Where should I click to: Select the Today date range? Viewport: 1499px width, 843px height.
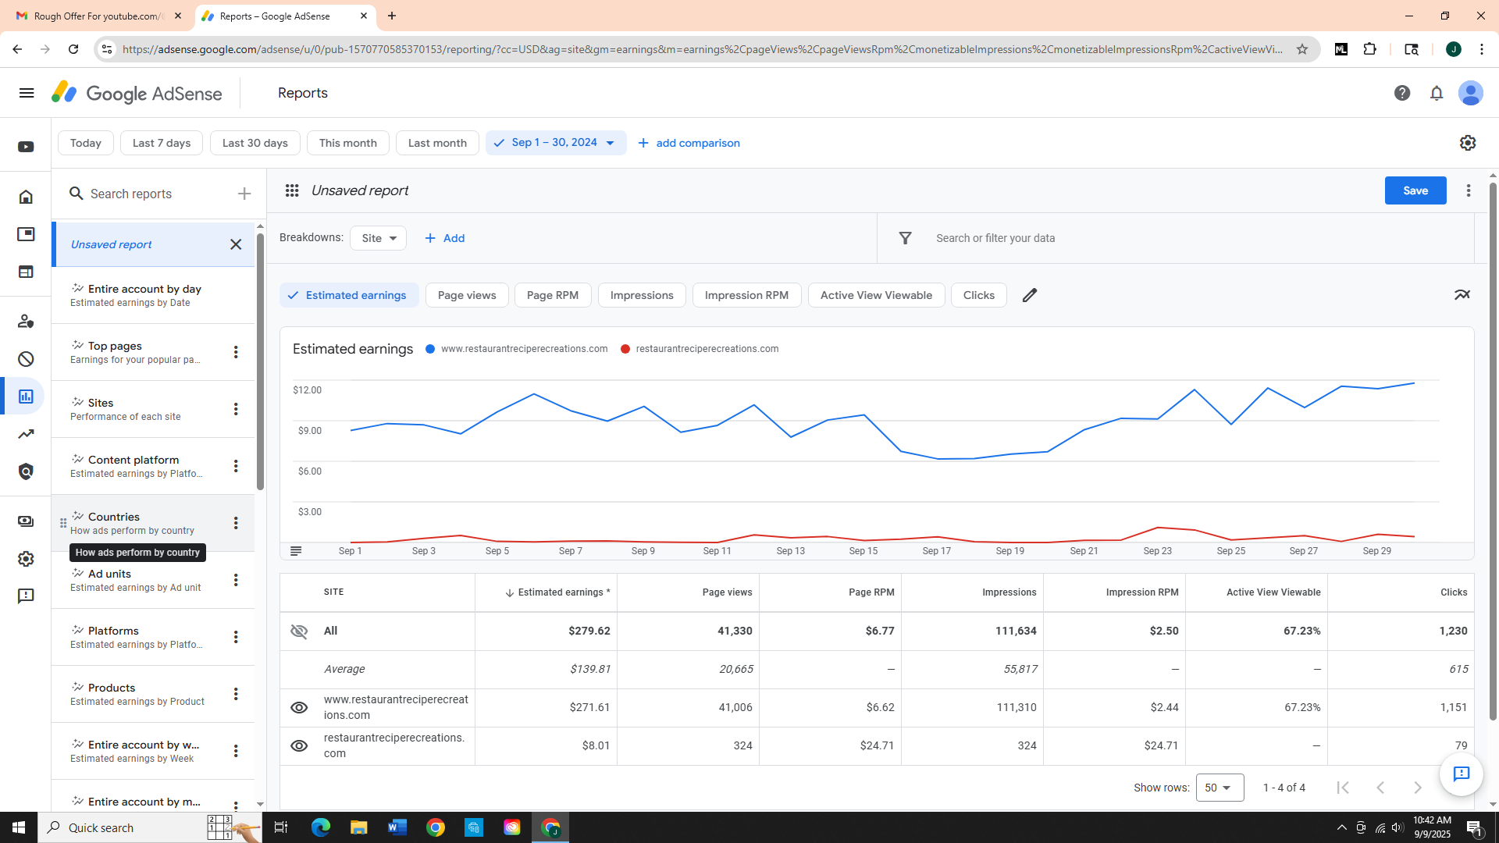86,143
